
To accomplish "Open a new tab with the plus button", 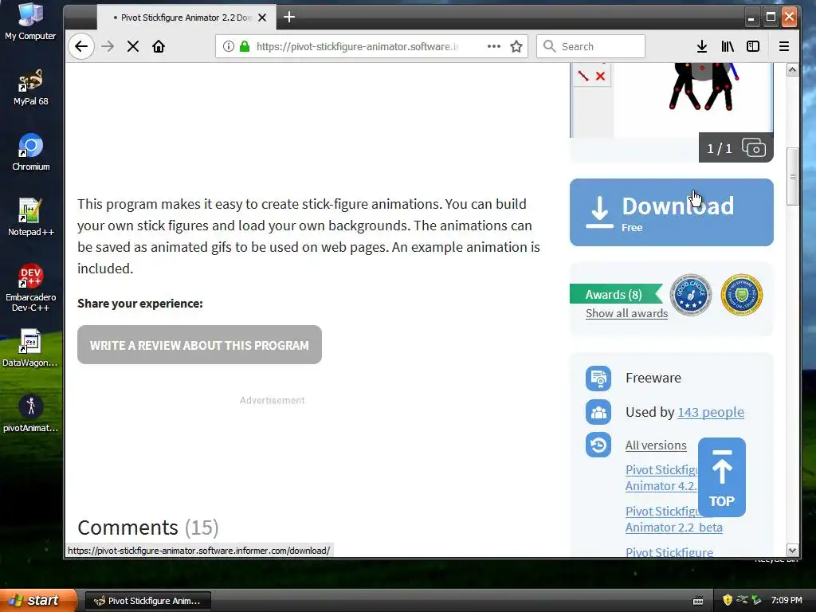I will tap(288, 18).
